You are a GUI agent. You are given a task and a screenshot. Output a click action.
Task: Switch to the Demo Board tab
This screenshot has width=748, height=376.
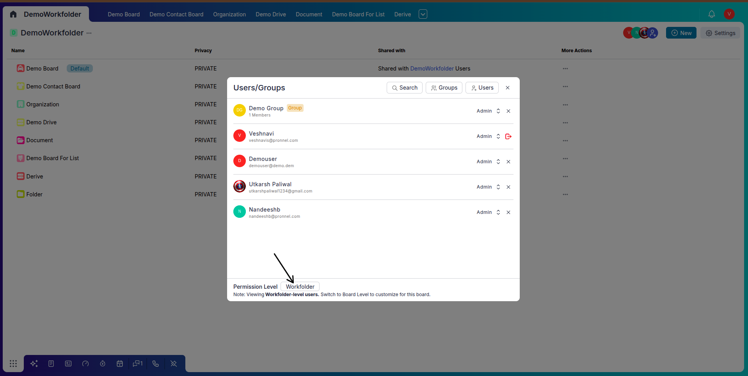point(124,14)
